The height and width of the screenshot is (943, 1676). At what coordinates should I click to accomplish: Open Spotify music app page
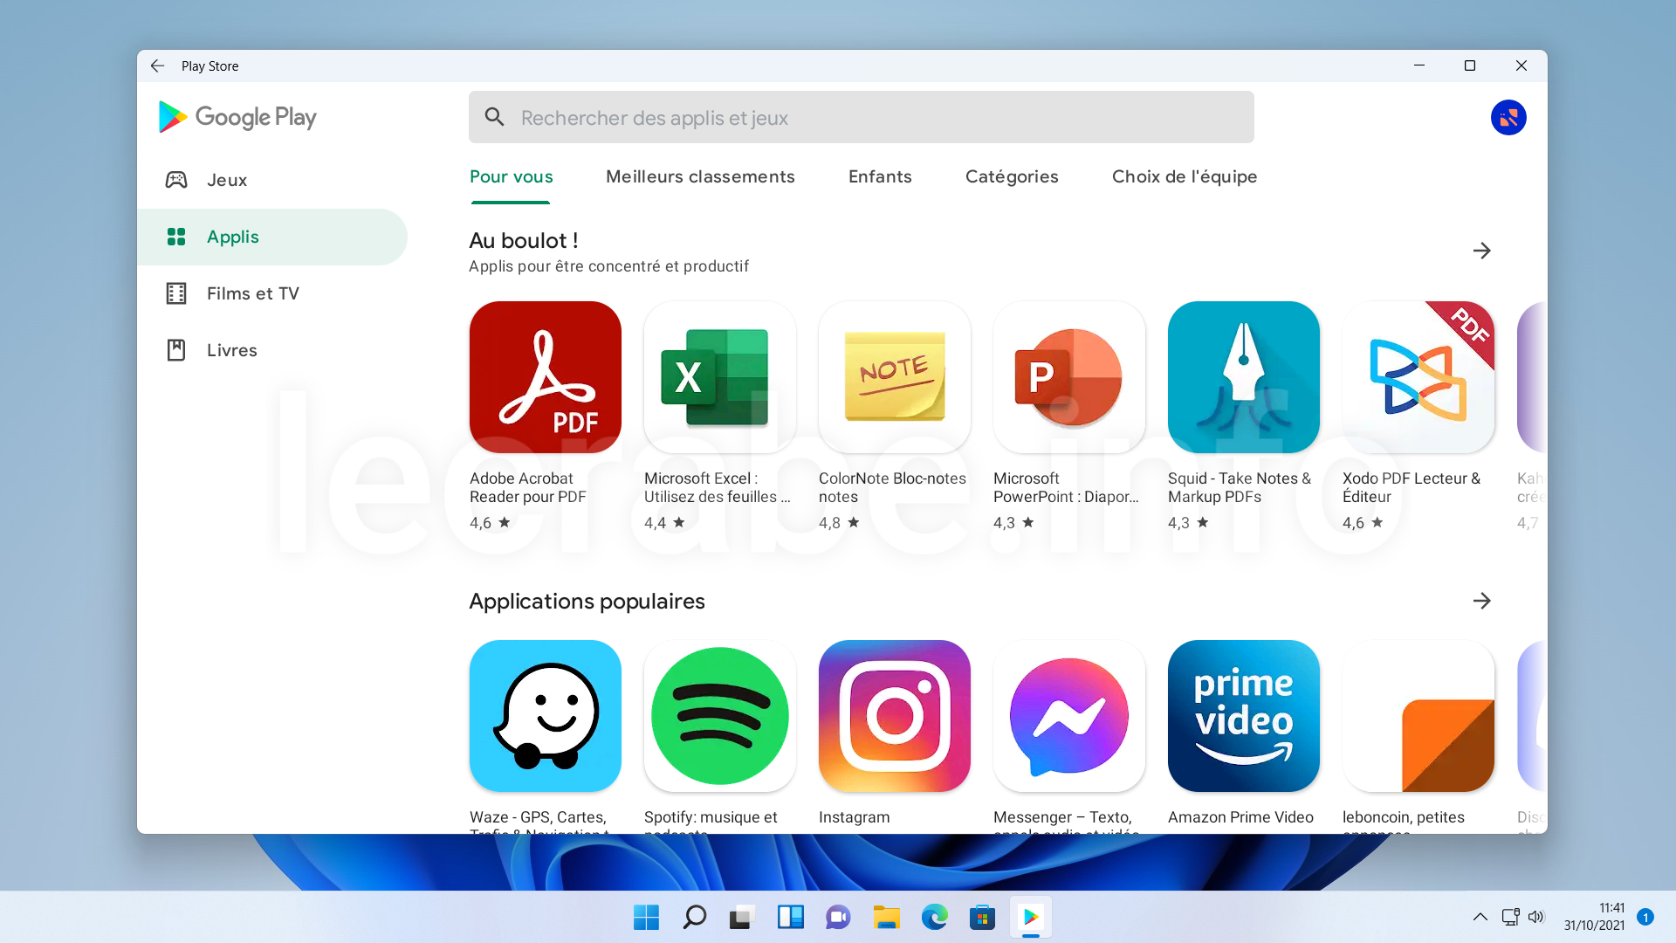pos(720,716)
